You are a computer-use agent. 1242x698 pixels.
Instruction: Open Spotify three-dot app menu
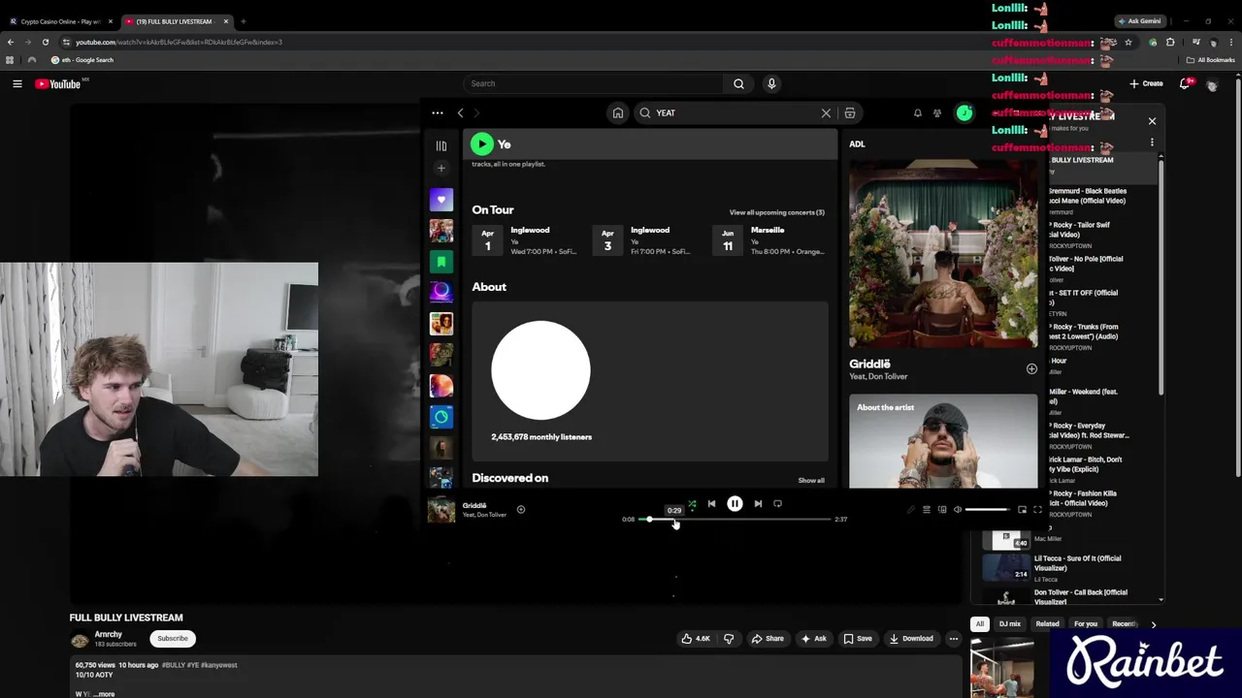[x=438, y=112]
